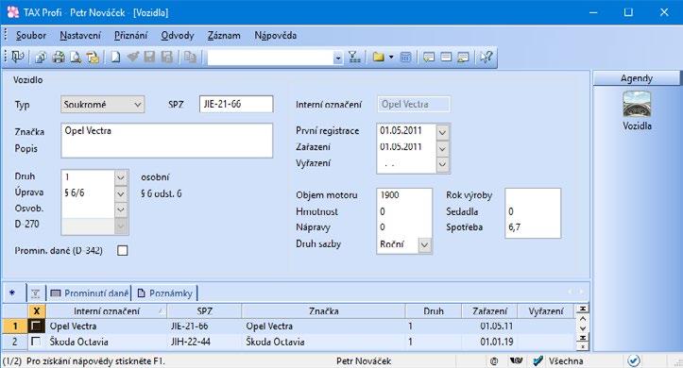Viewport: 683px width, 368px height.
Task: Click the context help arrow-question icon
Action: (x=486, y=57)
